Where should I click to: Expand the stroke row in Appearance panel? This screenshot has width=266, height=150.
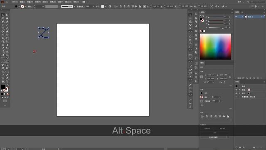(239, 90)
